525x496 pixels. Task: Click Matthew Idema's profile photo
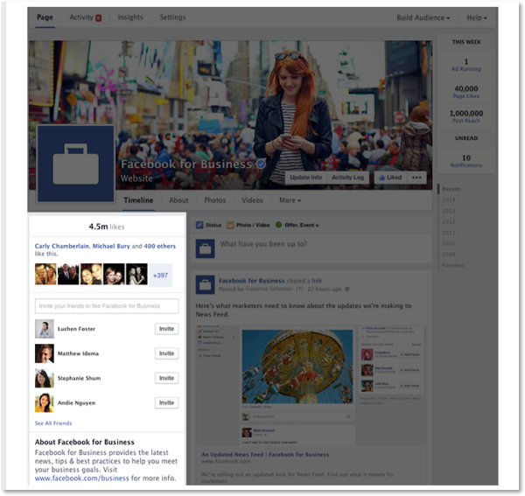pyautogui.click(x=45, y=353)
